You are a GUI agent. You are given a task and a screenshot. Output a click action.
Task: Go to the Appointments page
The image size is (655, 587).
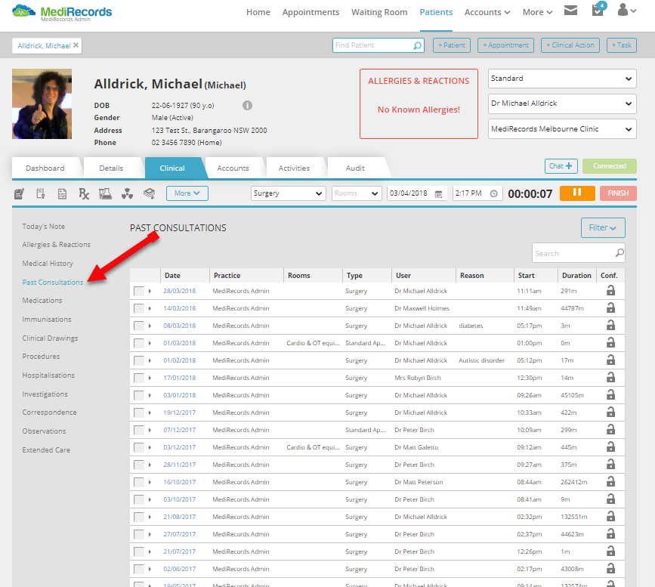(311, 13)
